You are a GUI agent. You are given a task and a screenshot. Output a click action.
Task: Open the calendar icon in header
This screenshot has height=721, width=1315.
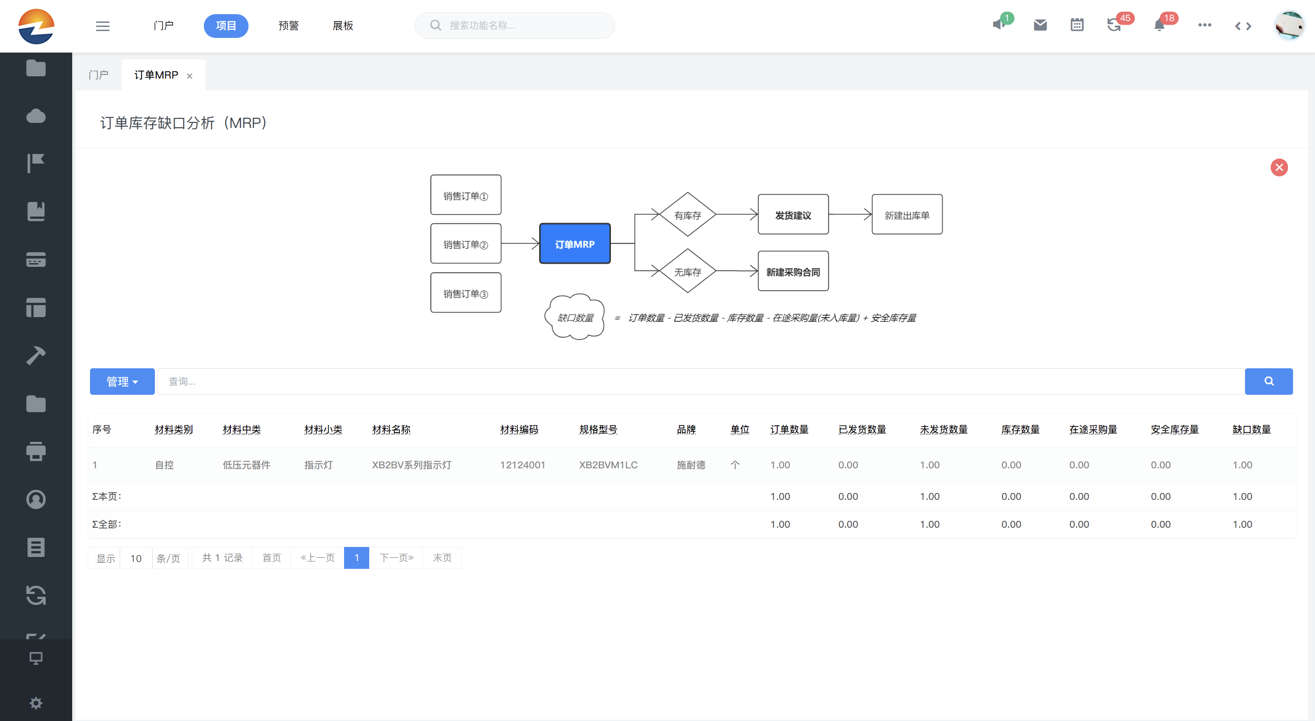(x=1076, y=25)
